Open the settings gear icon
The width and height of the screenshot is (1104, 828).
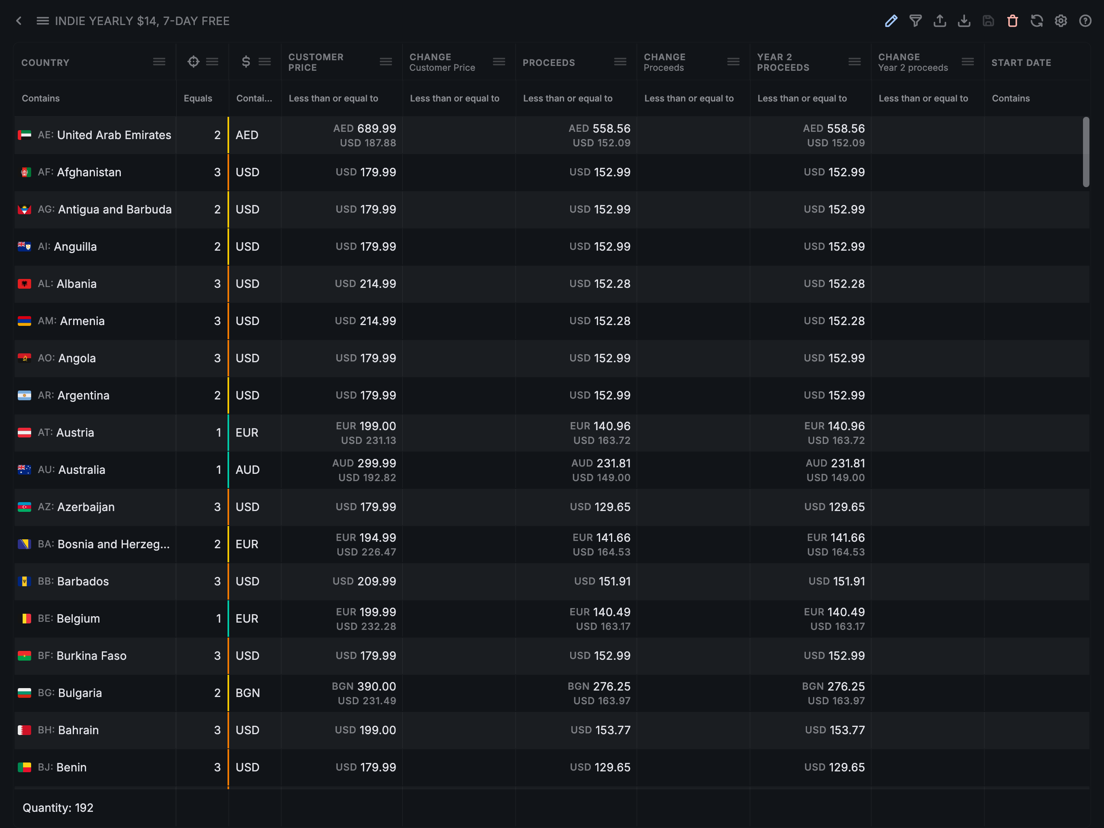1061,21
